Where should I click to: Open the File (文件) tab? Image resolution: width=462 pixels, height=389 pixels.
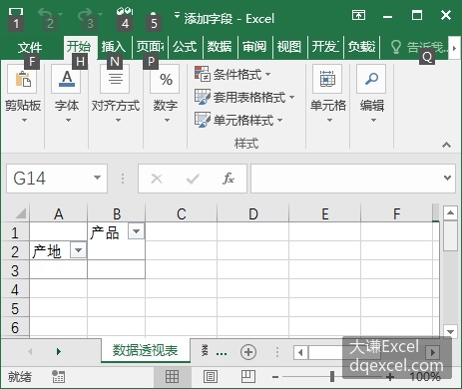[x=30, y=47]
